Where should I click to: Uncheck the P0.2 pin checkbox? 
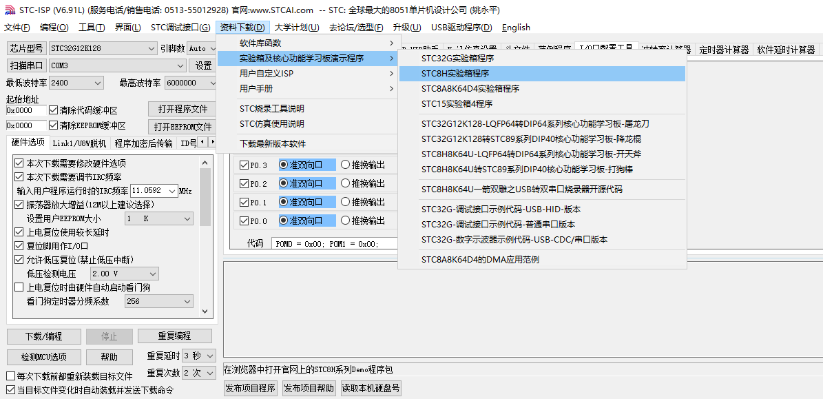(244, 184)
